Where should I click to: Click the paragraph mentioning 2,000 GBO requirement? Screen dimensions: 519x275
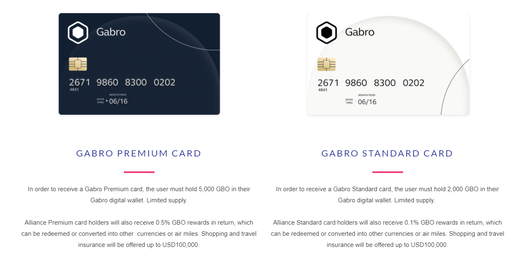(x=388, y=194)
